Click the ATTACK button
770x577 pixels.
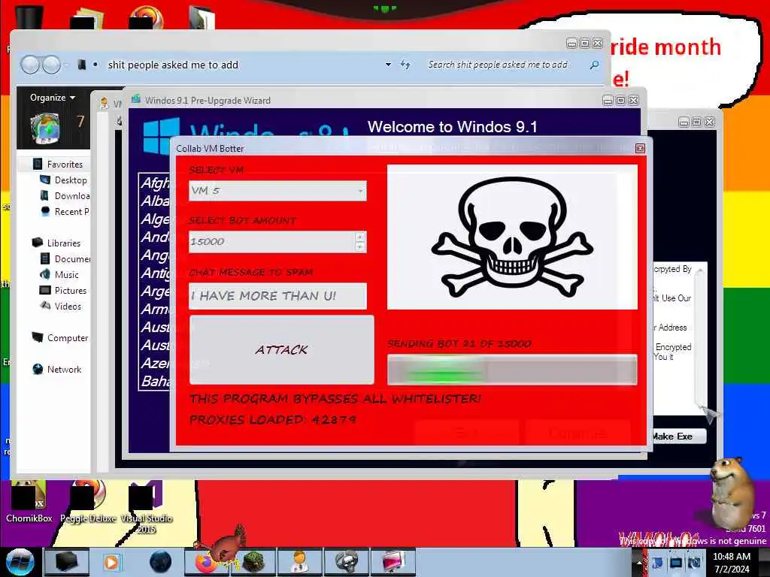pyautogui.click(x=281, y=349)
